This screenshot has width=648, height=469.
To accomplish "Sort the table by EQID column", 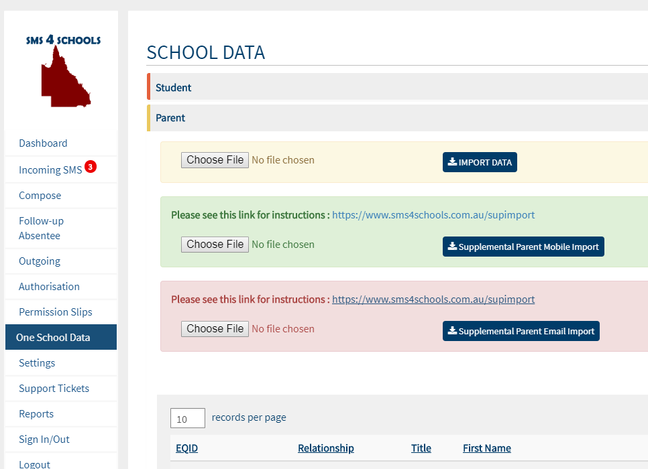I will coord(186,448).
